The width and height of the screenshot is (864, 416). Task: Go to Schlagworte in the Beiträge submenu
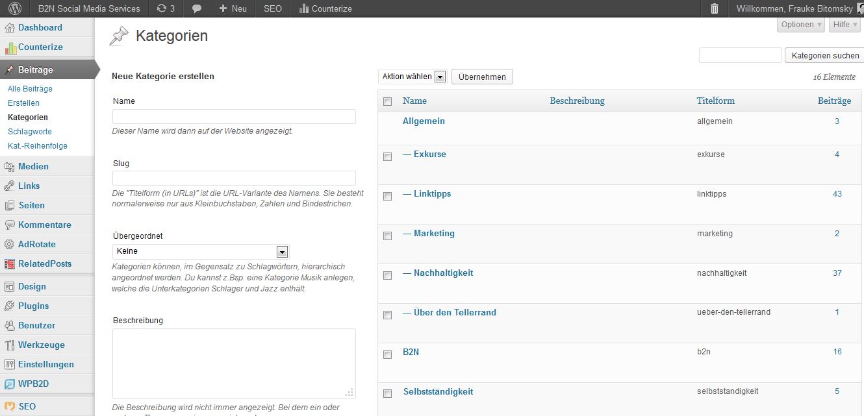pos(30,132)
